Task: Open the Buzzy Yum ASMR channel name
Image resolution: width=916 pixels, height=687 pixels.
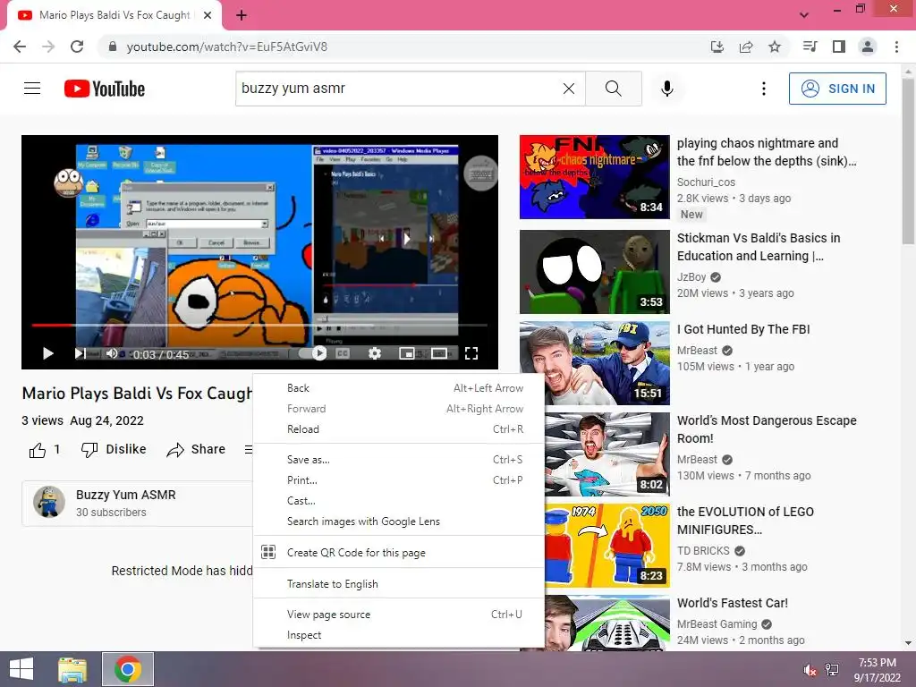Action: [x=125, y=495]
